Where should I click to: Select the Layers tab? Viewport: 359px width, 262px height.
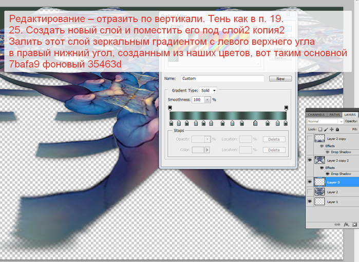[350, 115]
